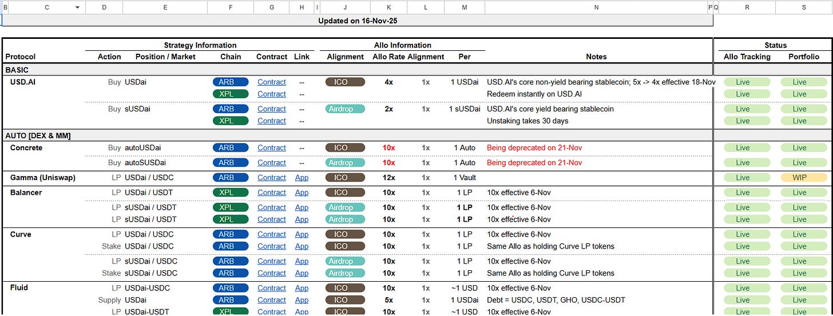Open Contract link in 'Redeem instantly on USD.AI' row
833x316 pixels.
(272, 94)
